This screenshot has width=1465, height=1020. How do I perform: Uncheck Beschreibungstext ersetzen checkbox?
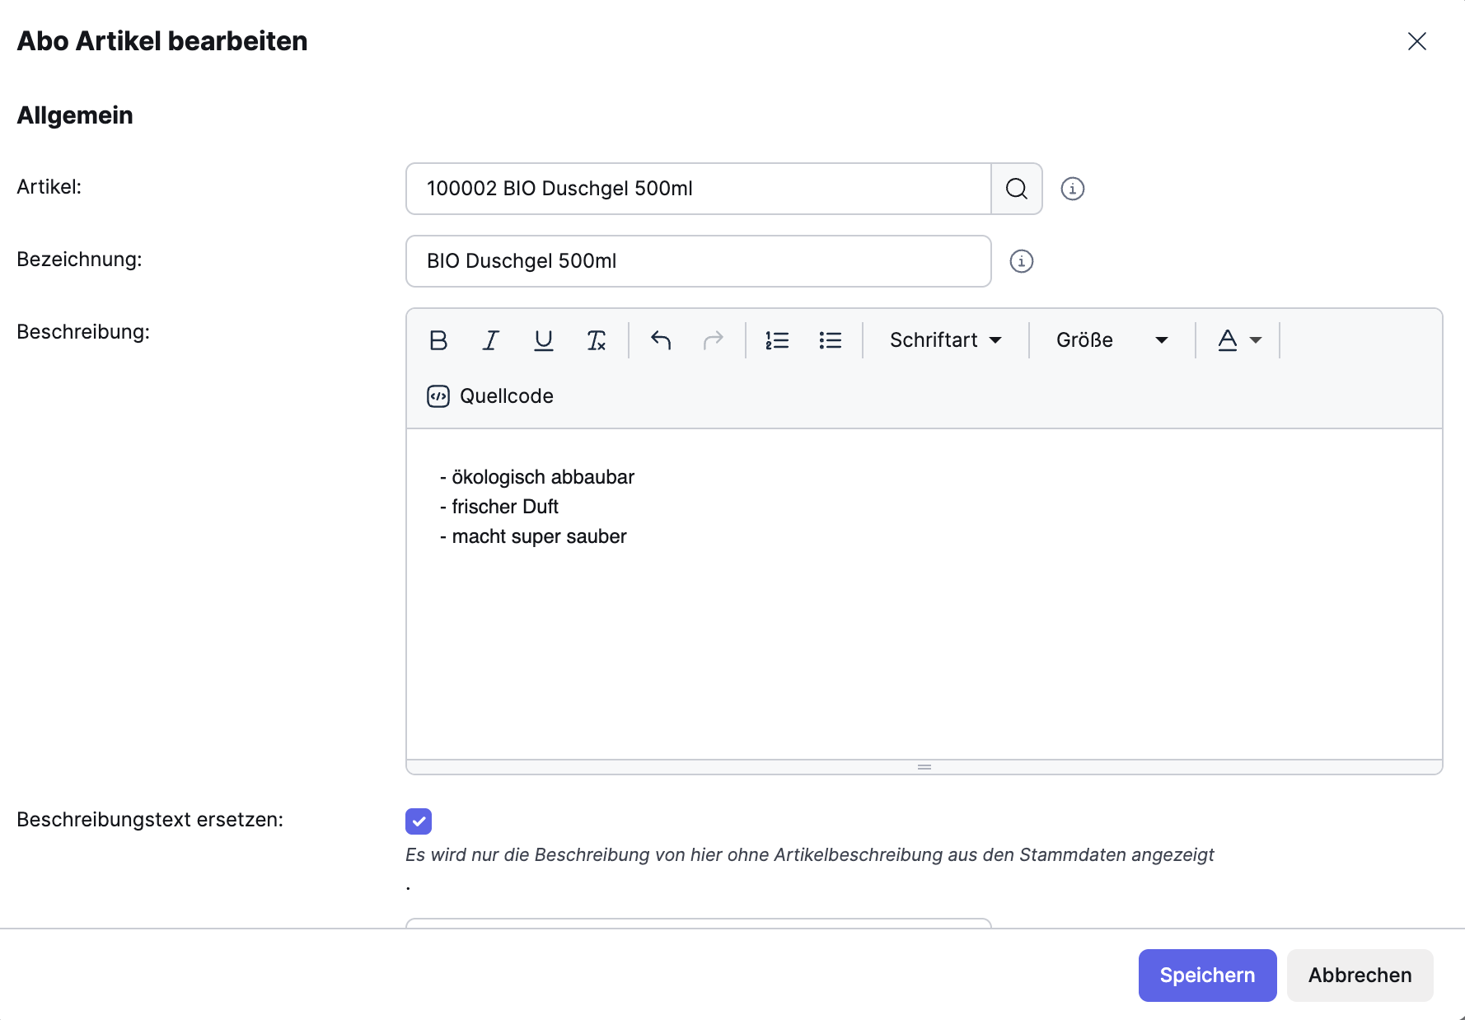[x=419, y=821]
